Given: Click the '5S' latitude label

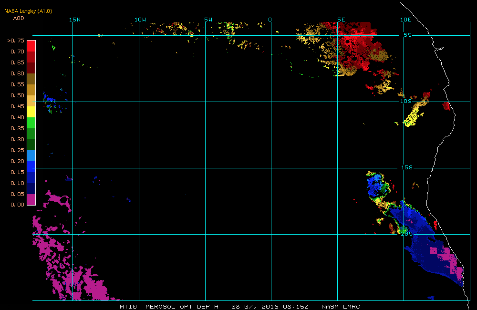Looking at the screenshot, I should coord(408,35).
